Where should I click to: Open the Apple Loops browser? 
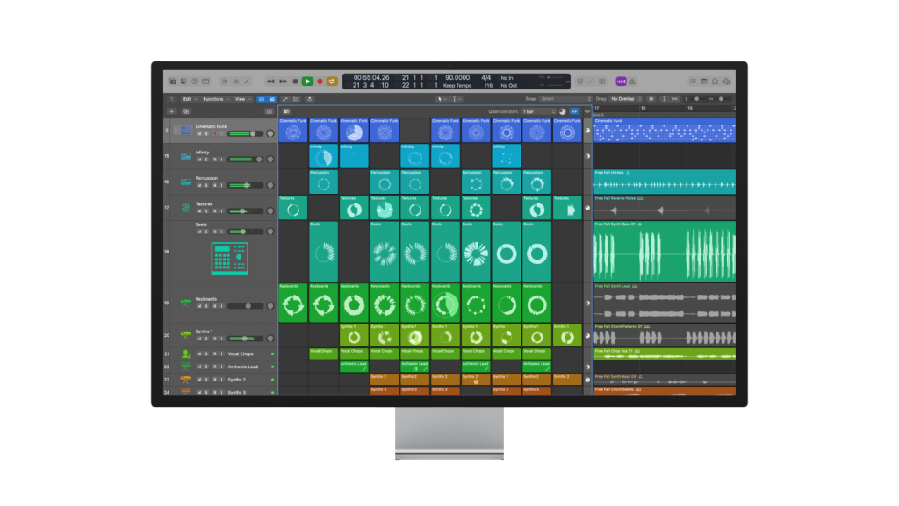click(x=715, y=81)
